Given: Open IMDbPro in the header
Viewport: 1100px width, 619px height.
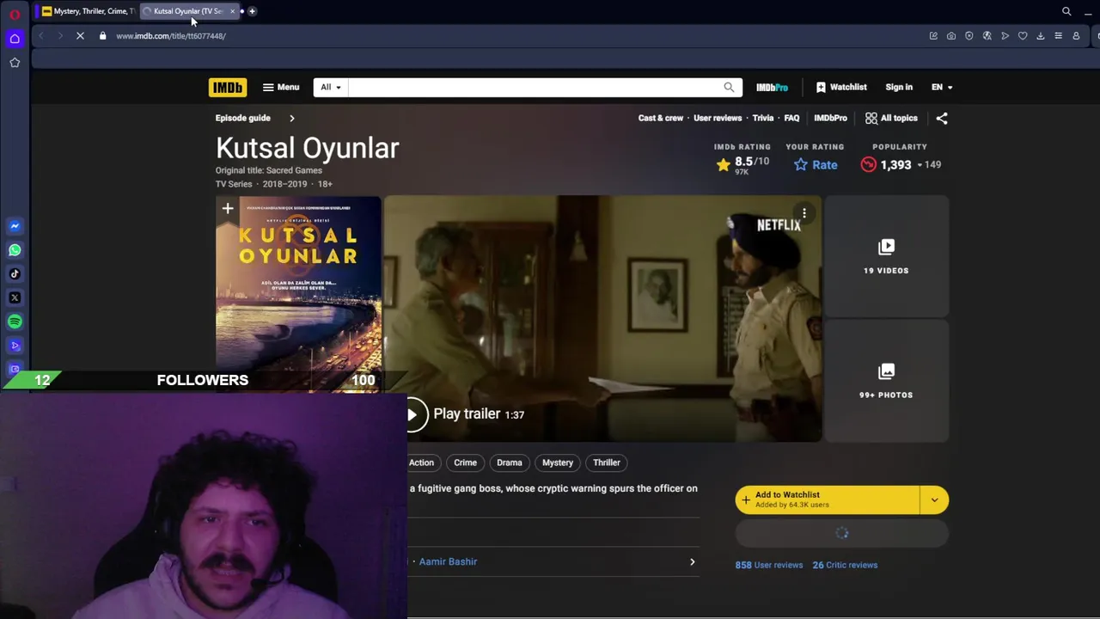Looking at the screenshot, I should [772, 87].
